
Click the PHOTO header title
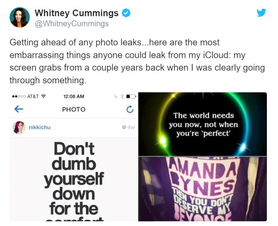coord(74,109)
